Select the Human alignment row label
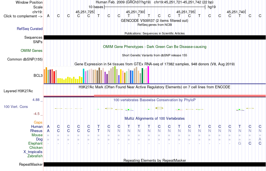The width and height of the screenshot is (266, 171). [x=37, y=126]
